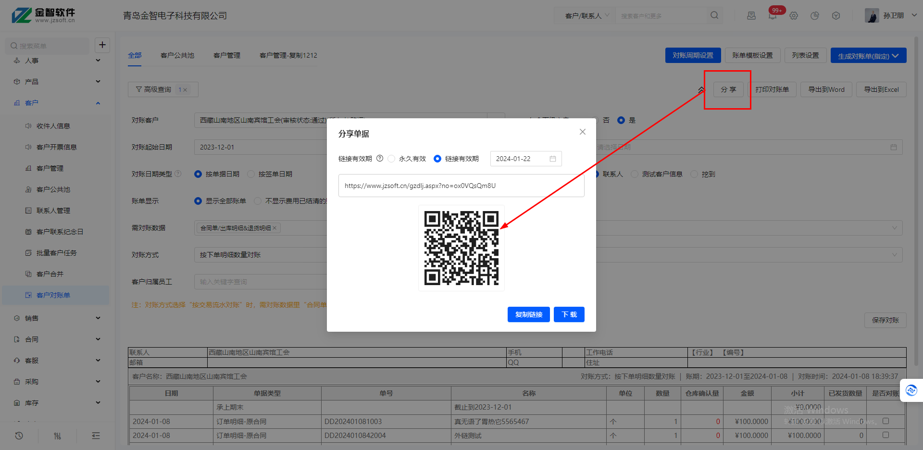Click the share link URL text field
The image size is (923, 450).
pyautogui.click(x=461, y=186)
